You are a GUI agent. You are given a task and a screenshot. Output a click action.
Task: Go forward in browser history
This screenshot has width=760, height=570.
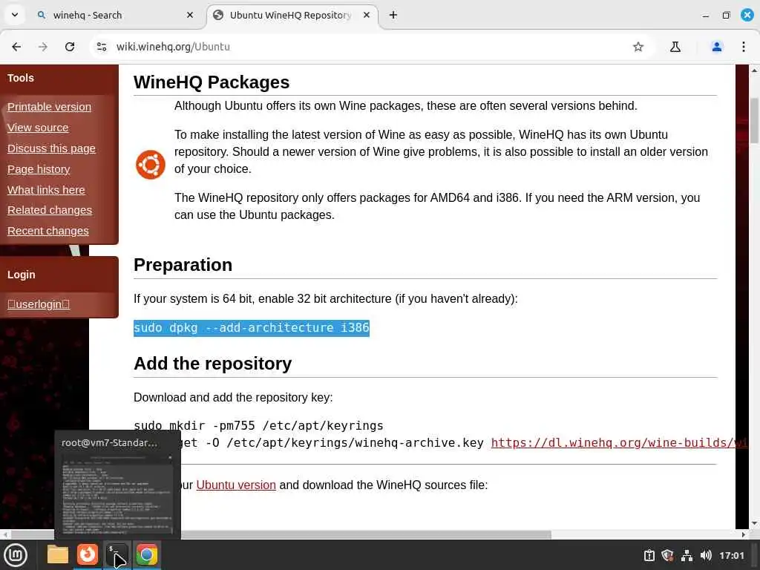43,47
